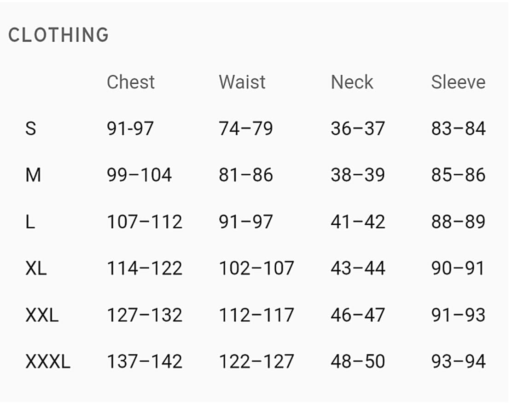The image size is (518, 414).
Task: Click the Neck column header
Action: coord(352,82)
